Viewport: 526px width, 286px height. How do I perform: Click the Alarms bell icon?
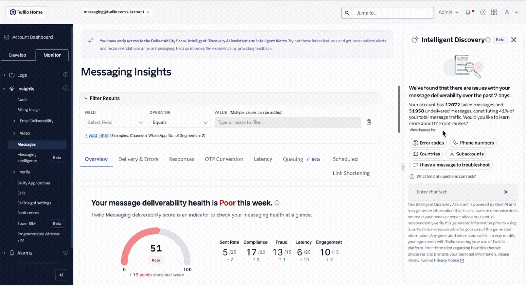12,253
